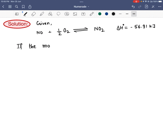Select the Highlighter tool
The width and height of the screenshot is (163, 122).
coord(42,14)
